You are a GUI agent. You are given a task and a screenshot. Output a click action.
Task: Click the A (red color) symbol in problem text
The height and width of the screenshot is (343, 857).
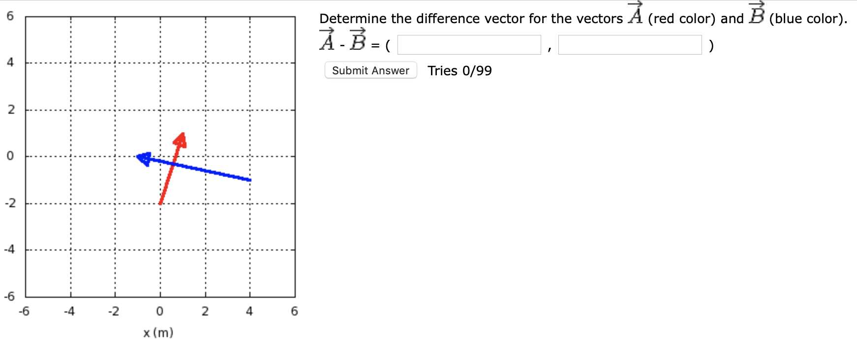point(634,13)
